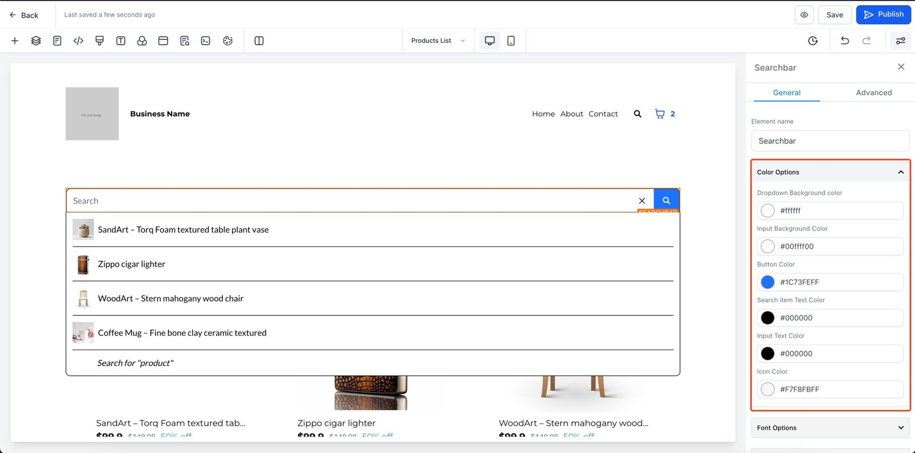This screenshot has height=453, width=915.
Task: Expand the Font Options section
Action: pos(901,428)
